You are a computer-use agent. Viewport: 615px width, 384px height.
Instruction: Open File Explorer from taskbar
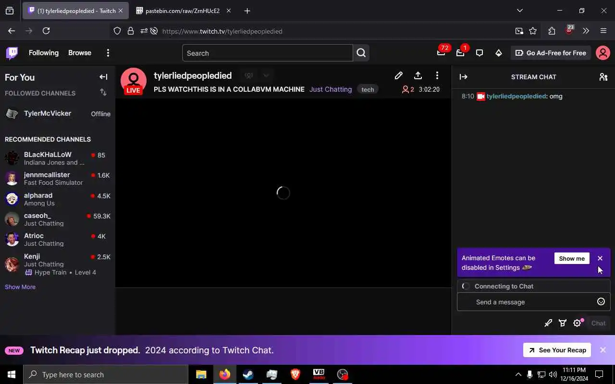click(201, 374)
